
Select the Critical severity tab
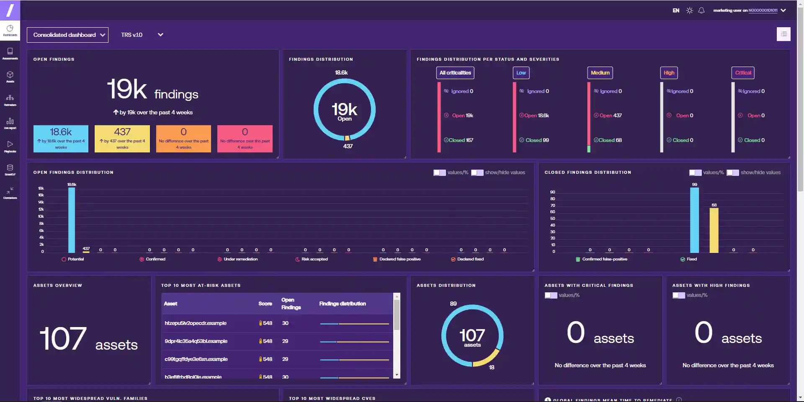click(x=743, y=73)
